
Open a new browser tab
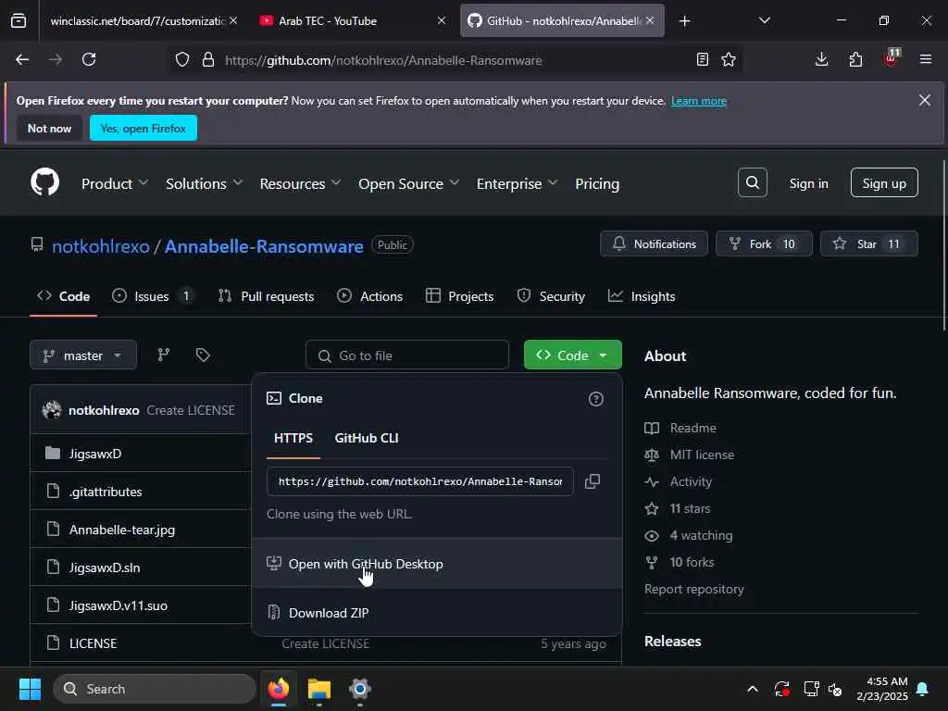[684, 21]
